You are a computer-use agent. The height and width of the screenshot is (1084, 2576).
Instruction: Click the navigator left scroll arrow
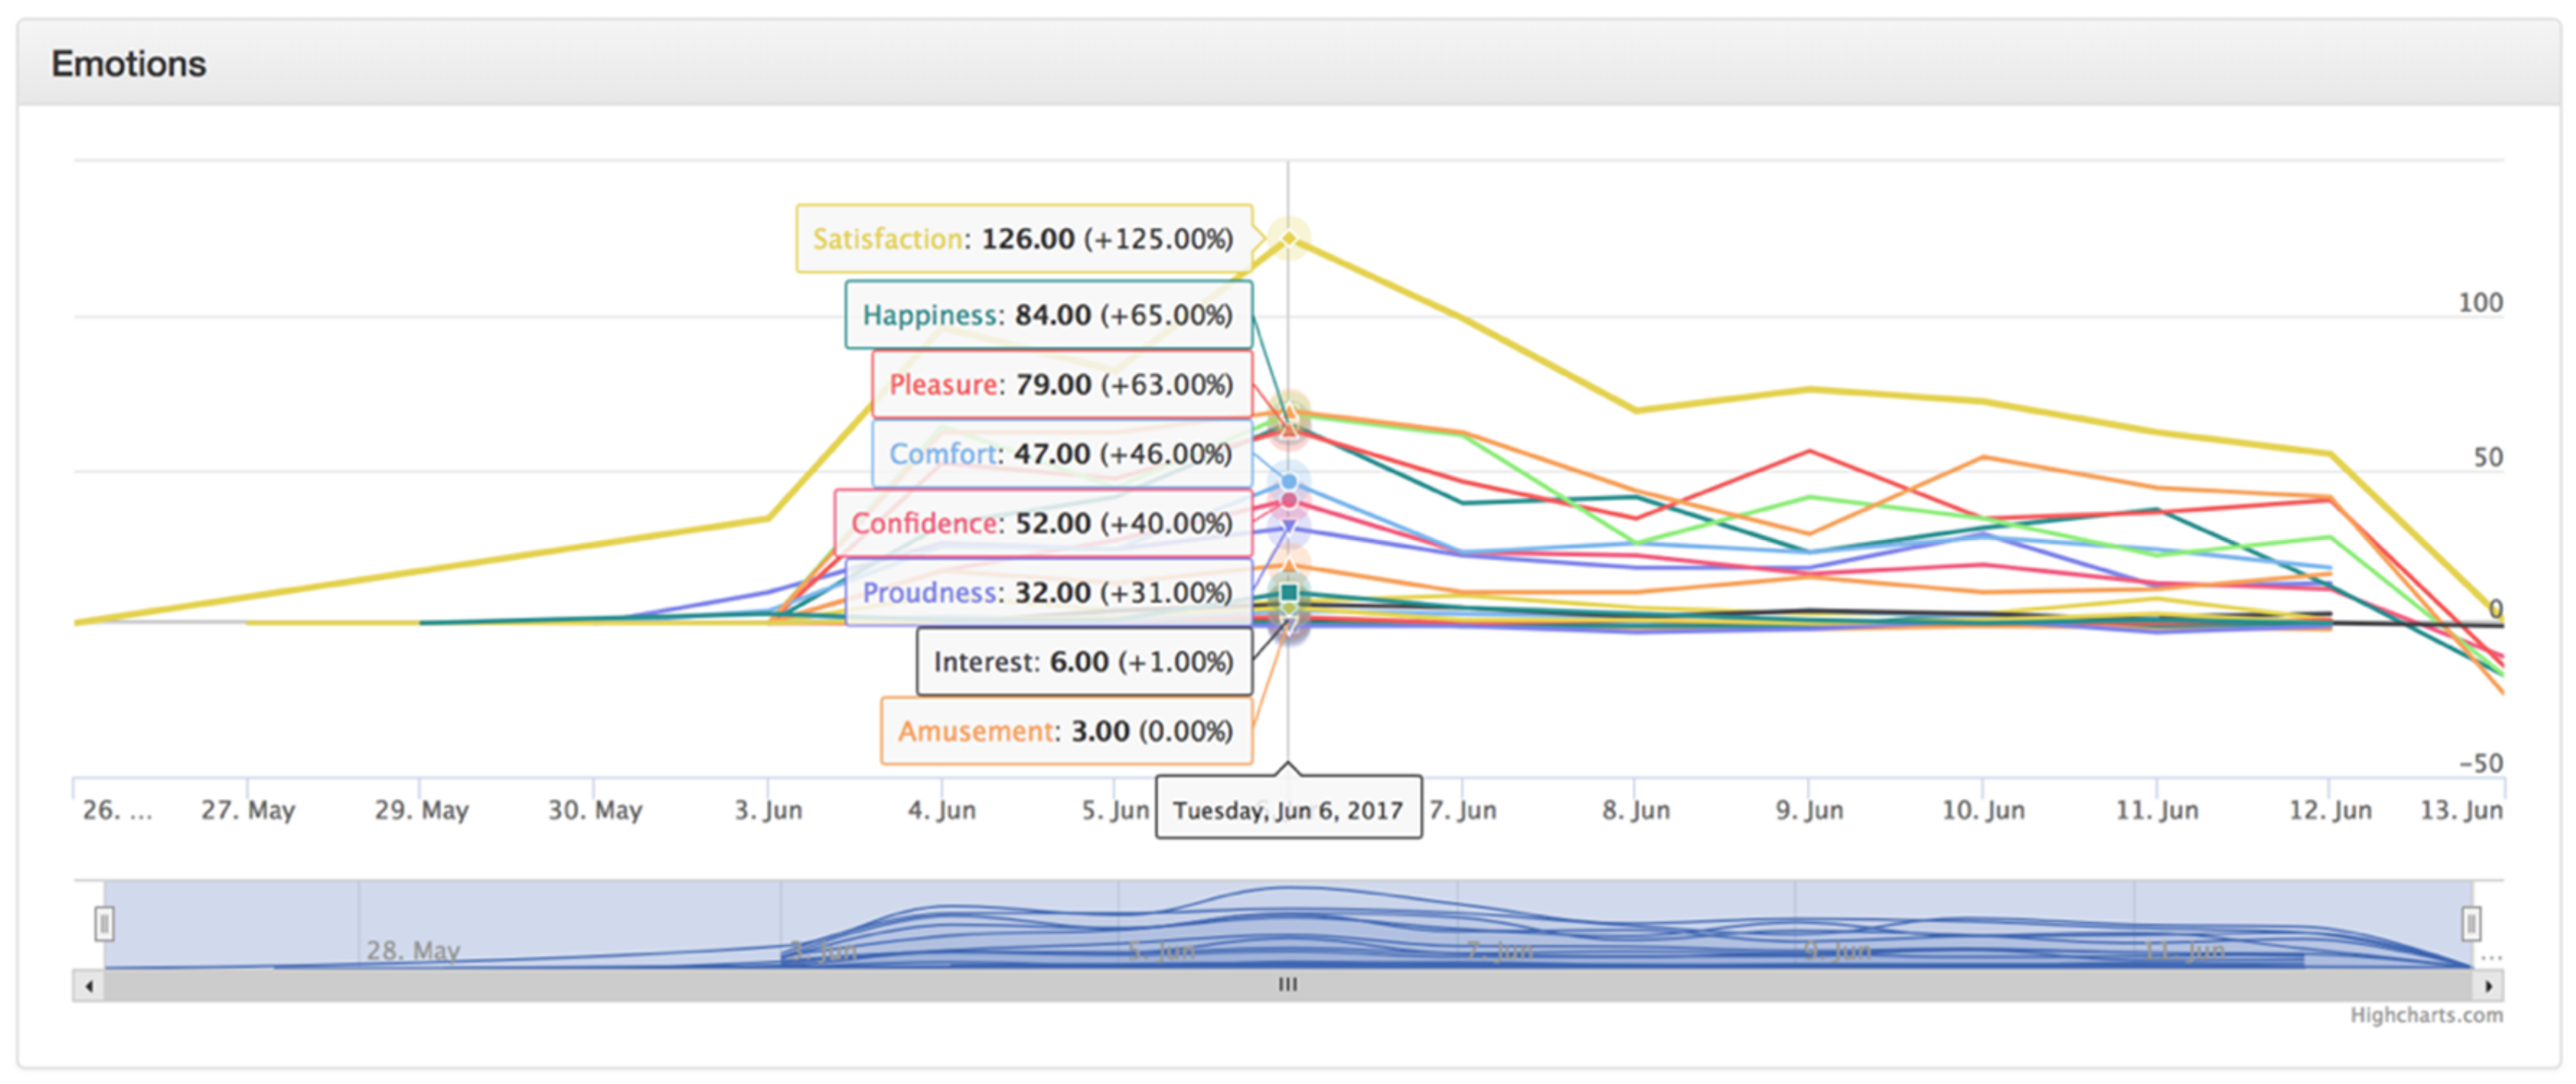pyautogui.click(x=89, y=986)
